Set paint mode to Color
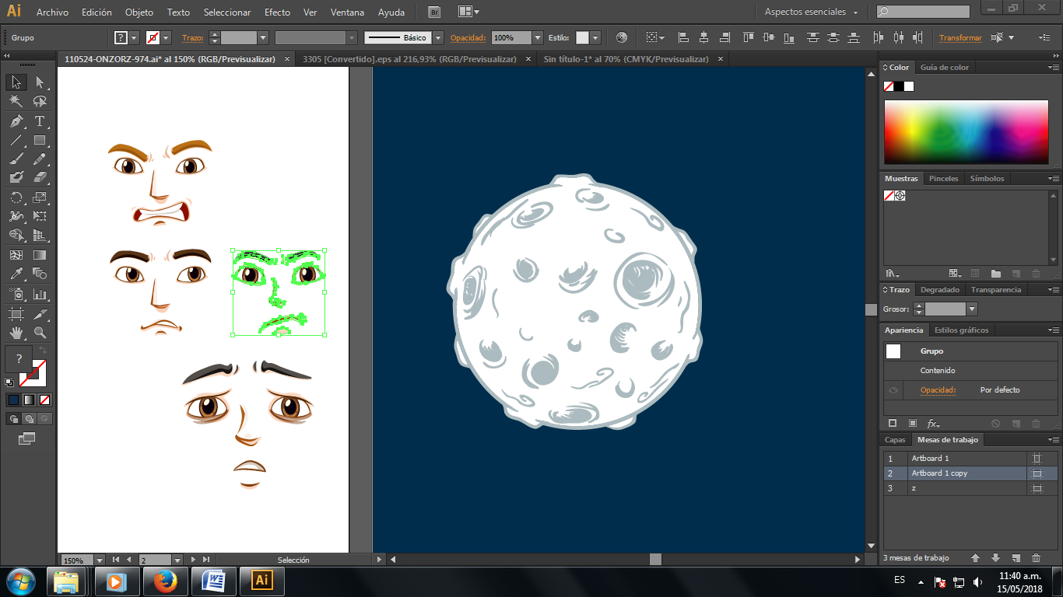Viewport: 1063px width, 597px height. coord(13,400)
